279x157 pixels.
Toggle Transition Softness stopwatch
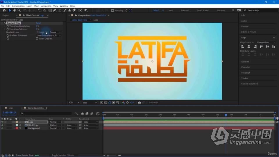click(8, 29)
